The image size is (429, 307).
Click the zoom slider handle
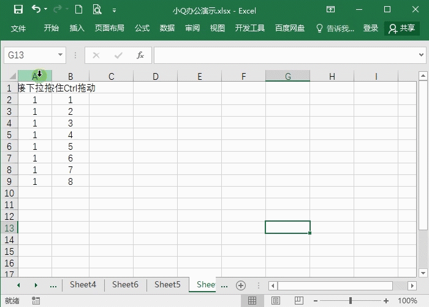(x=351, y=301)
